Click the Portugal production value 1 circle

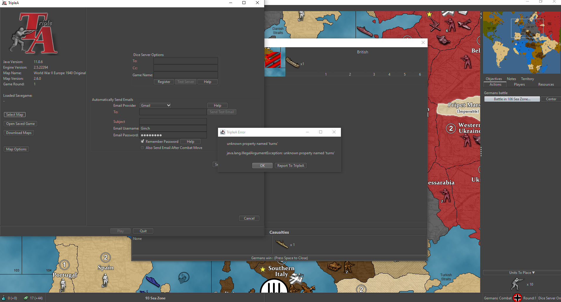[64, 265]
